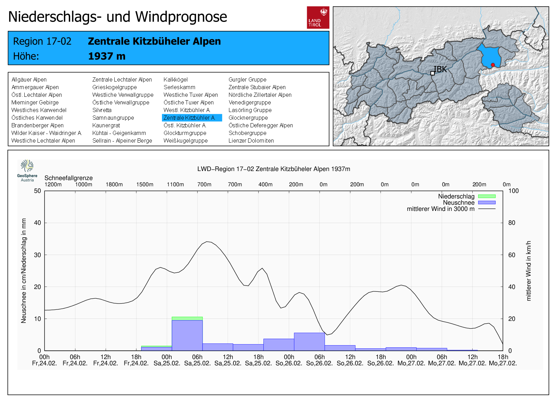Select Östliche Tuxer Alpen
This screenshot has height=400, width=556.
pos(189,103)
